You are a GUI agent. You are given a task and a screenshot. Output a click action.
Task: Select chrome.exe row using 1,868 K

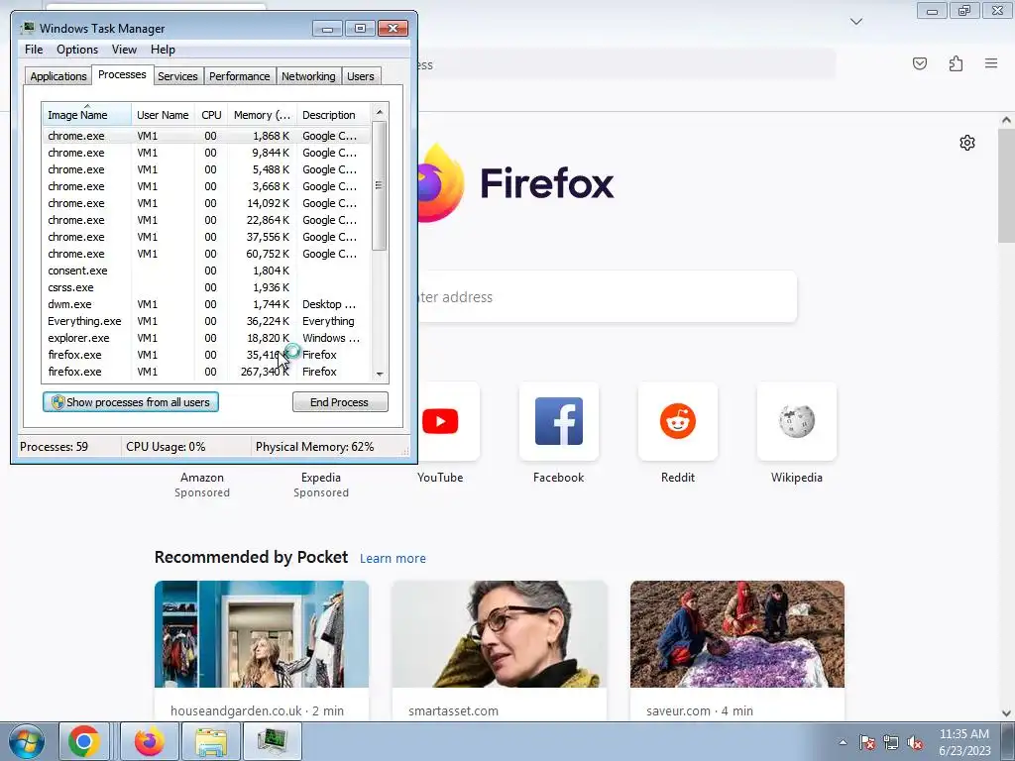tap(207, 136)
